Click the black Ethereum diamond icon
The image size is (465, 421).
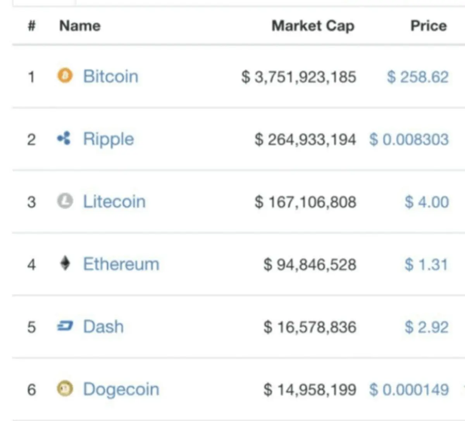click(65, 263)
